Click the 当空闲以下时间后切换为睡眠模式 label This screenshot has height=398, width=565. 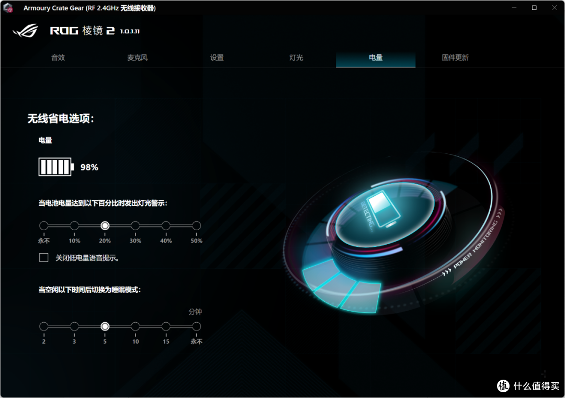click(89, 290)
